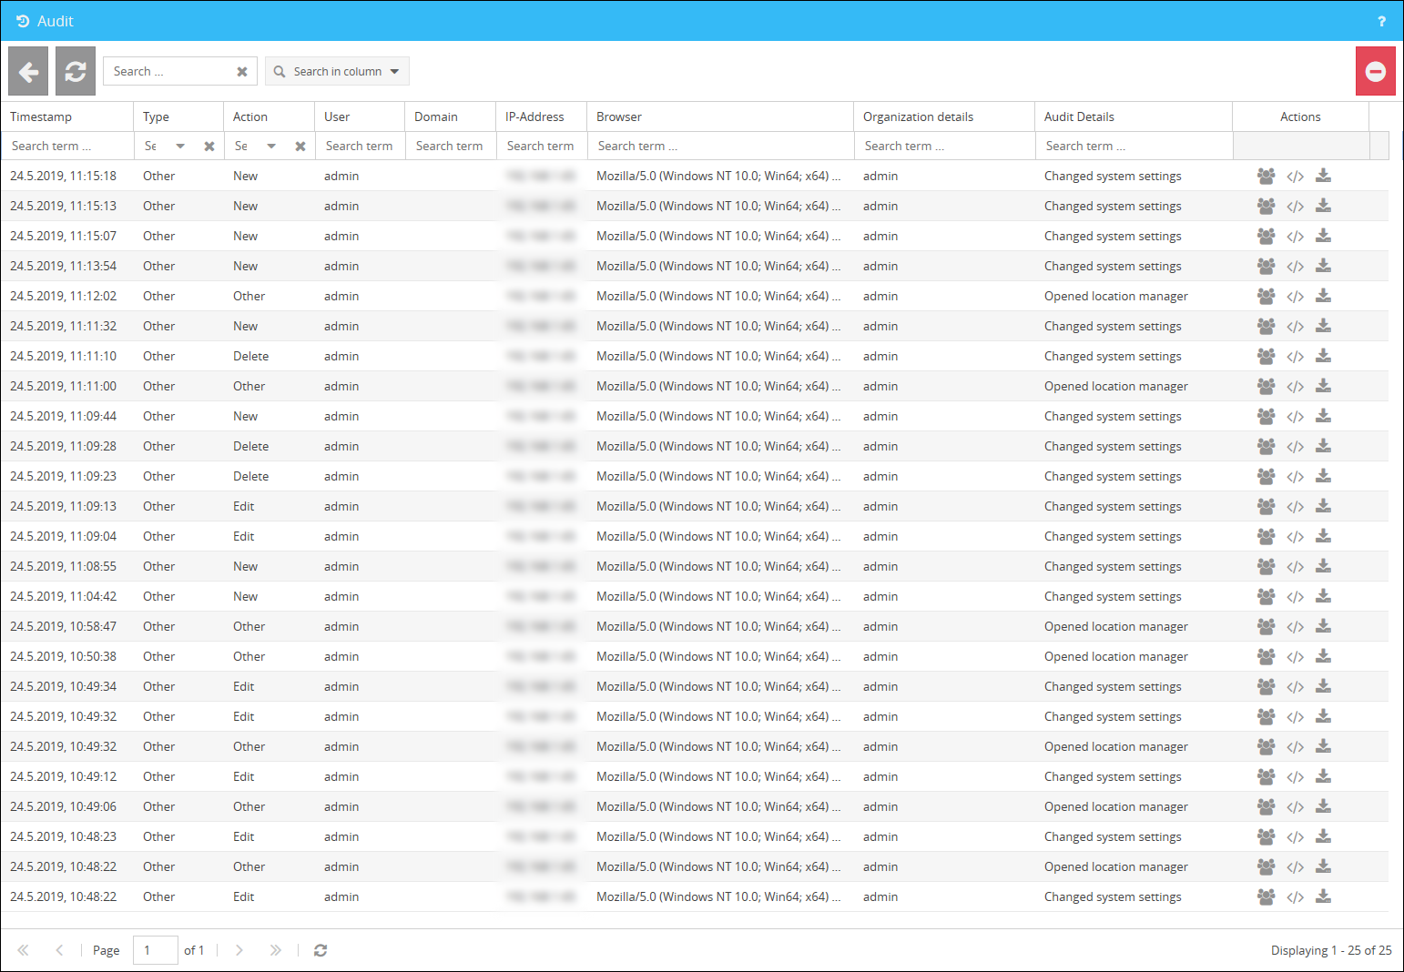Click download icon in 11:11:10 row
The height and width of the screenshot is (972, 1404).
pyautogui.click(x=1324, y=356)
